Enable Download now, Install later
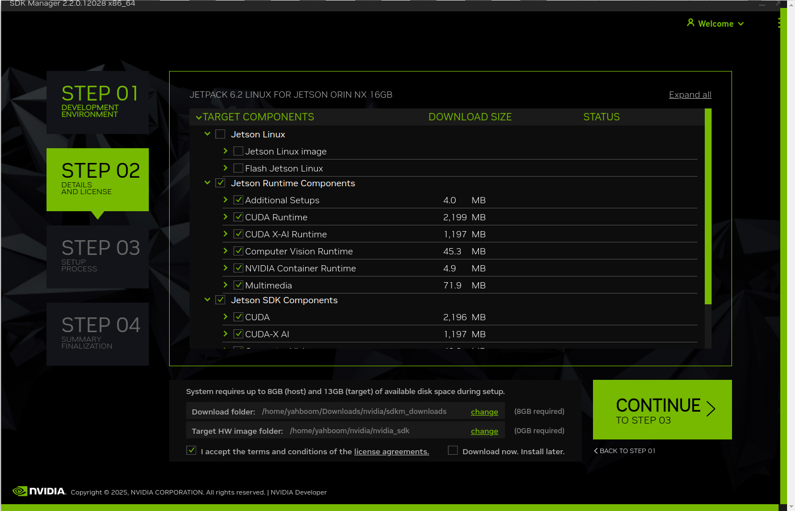Image resolution: width=795 pixels, height=511 pixels. pos(453,451)
